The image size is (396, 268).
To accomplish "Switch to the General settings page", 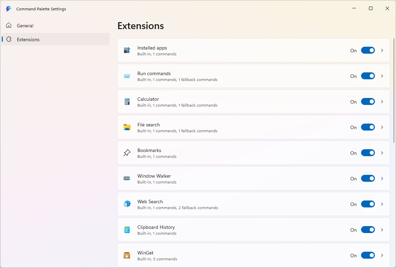I will pyautogui.click(x=25, y=25).
